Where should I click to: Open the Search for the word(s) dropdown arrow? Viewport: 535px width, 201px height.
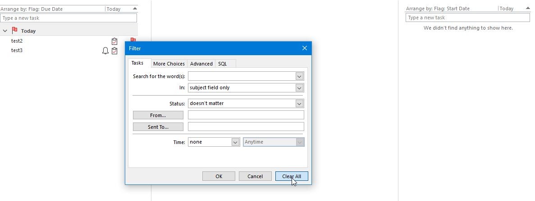299,76
